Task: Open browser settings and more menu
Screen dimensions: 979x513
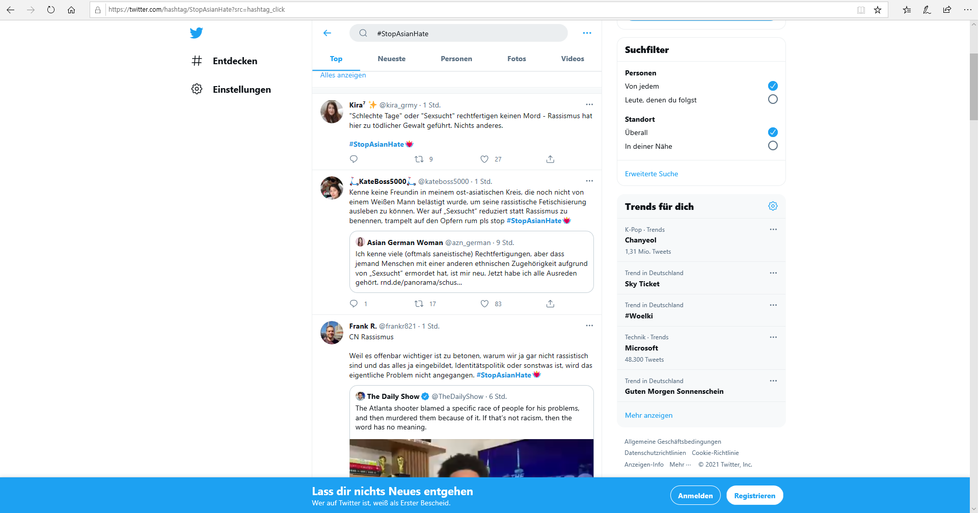Action: pyautogui.click(x=967, y=10)
